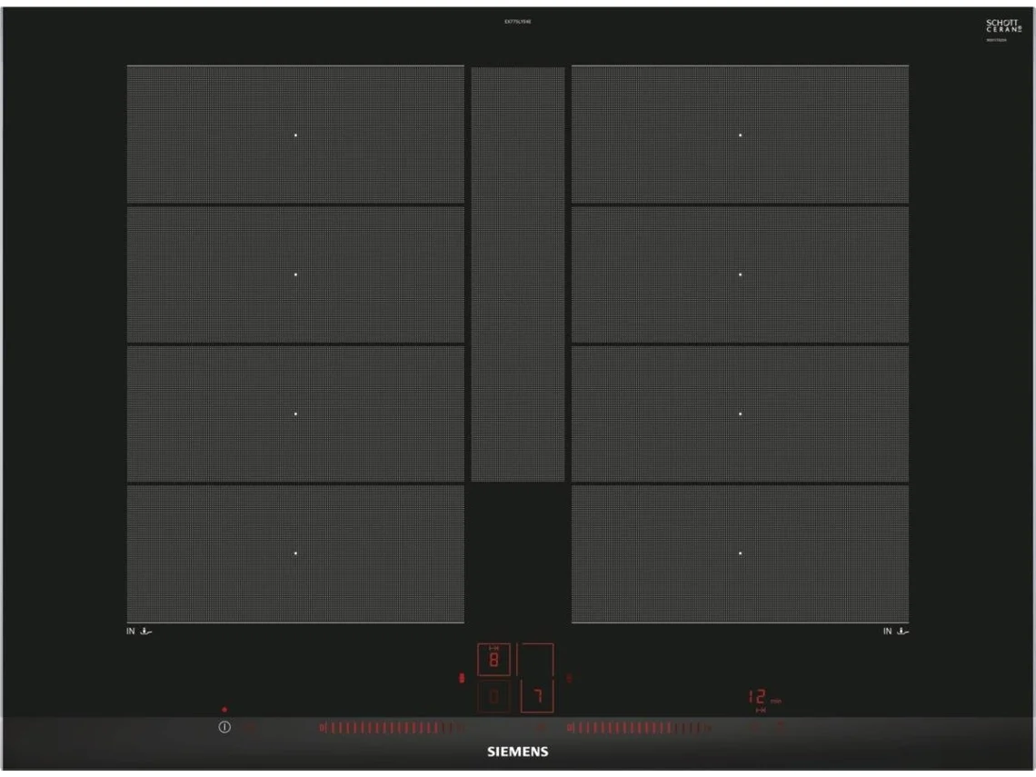Tap center dot of bottom-left cooking zone

295,553
